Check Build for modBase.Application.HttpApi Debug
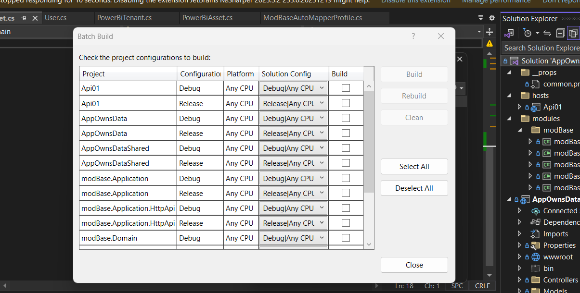Screen dimensions: 580x293 345,208
